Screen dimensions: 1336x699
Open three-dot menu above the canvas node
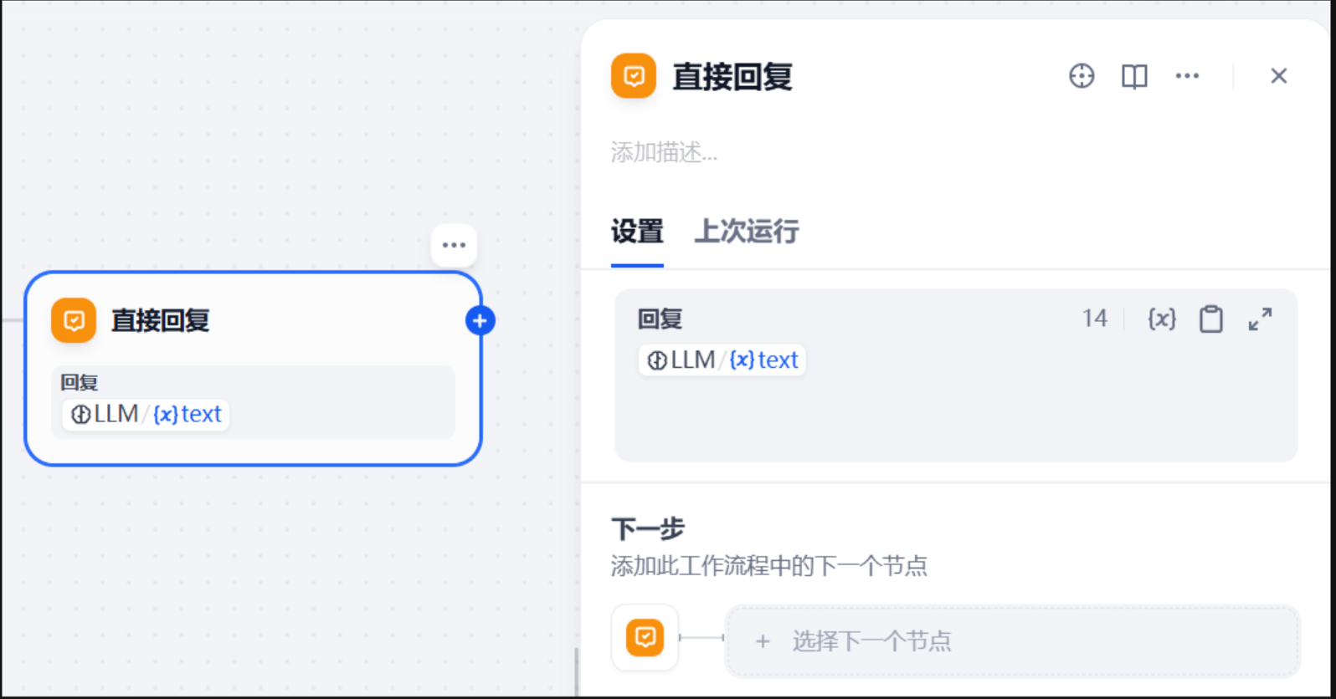coord(454,245)
